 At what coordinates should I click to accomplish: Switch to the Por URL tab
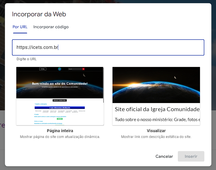tap(20, 27)
